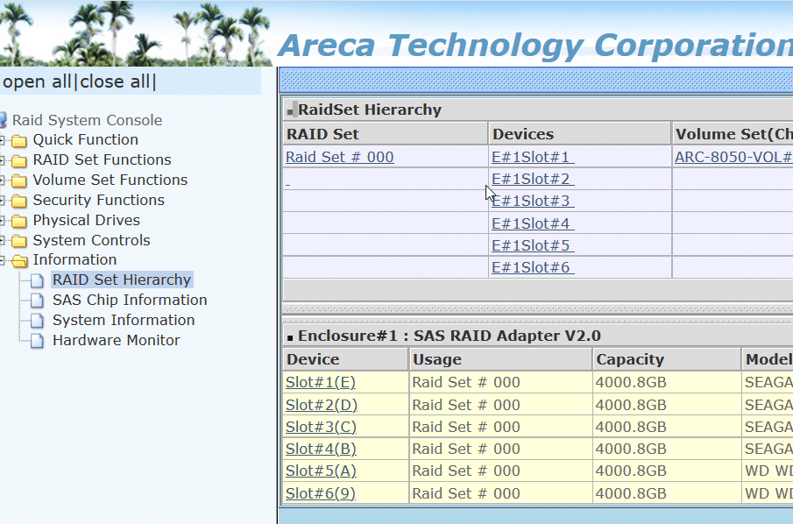
Task: Click the green Raid System Console icon
Action: [x=7, y=120]
